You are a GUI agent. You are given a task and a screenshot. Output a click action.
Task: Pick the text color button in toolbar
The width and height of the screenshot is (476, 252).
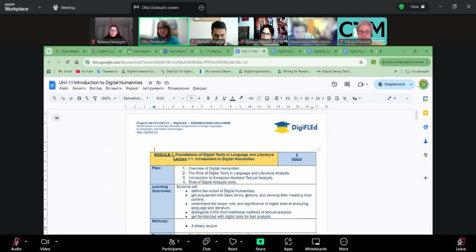coord(232,98)
